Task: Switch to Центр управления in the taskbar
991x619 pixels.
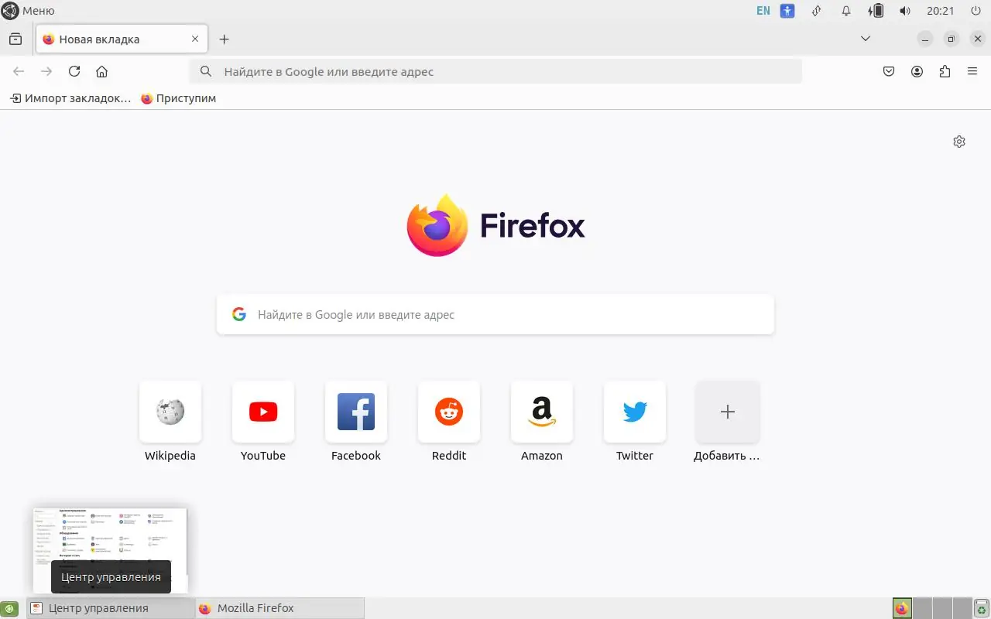Action: 111,608
